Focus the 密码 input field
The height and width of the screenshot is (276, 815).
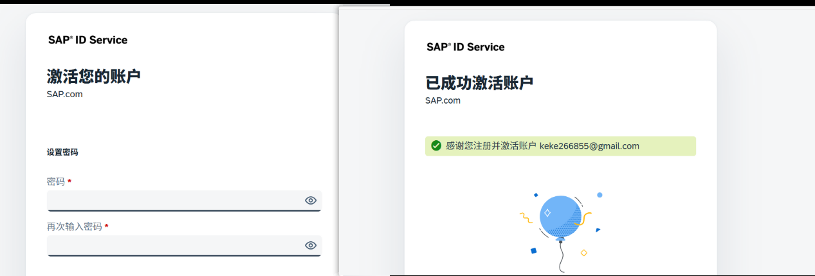coord(184,201)
